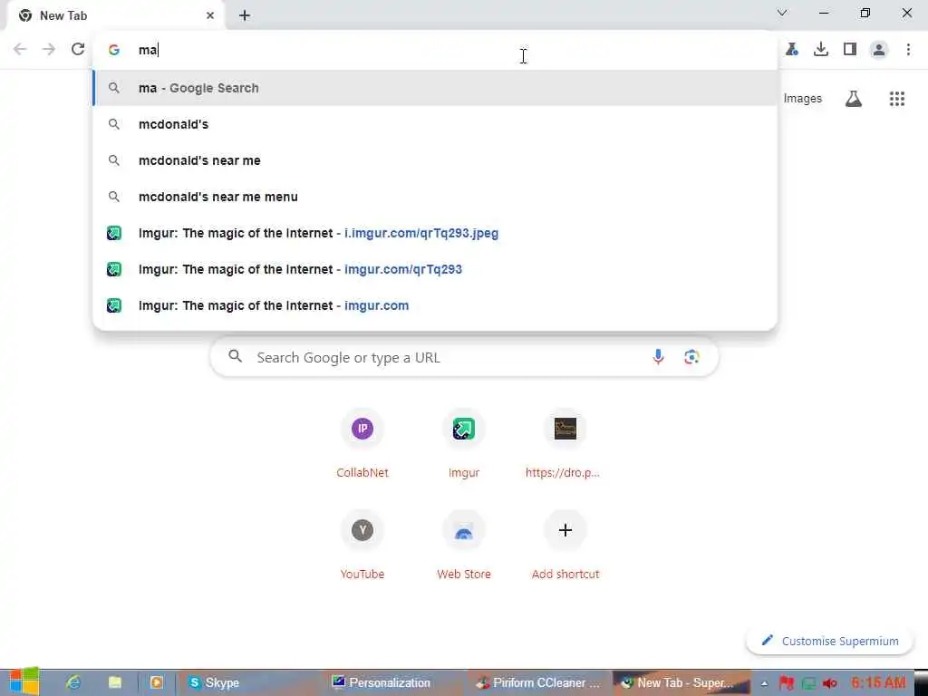Open the Images link
The image size is (928, 696).
[803, 99]
